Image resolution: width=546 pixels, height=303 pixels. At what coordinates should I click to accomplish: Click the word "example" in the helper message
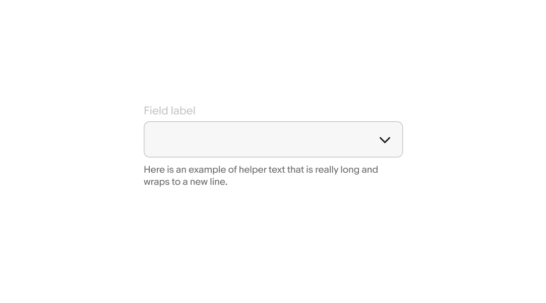point(207,170)
